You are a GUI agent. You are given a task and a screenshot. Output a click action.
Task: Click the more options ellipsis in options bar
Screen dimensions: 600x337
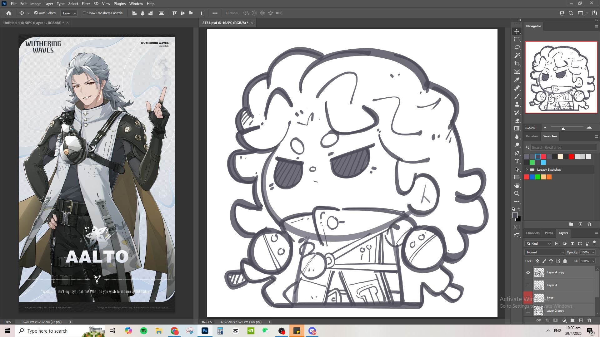[215, 13]
